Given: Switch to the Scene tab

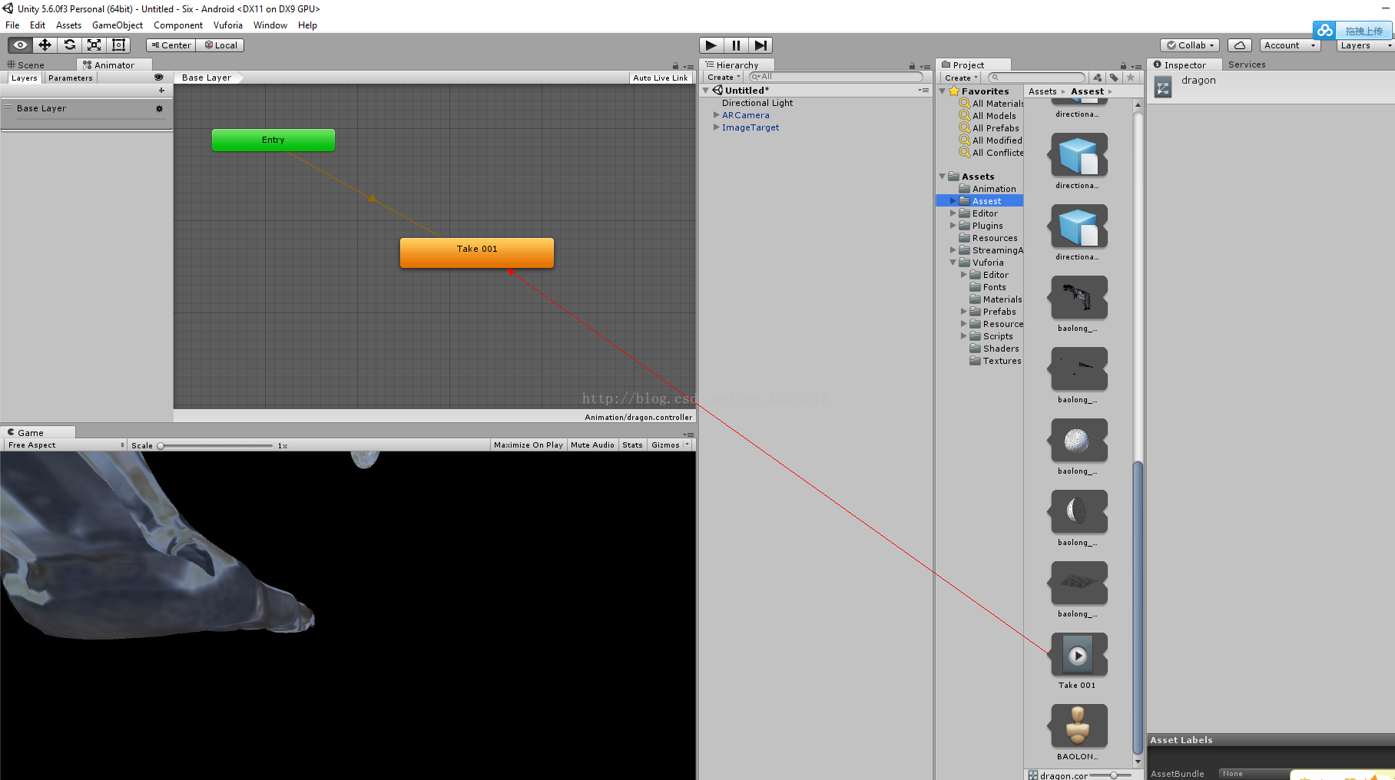Looking at the screenshot, I should (x=26, y=65).
